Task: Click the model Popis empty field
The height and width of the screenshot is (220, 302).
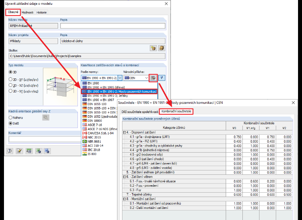Action: (113, 26)
